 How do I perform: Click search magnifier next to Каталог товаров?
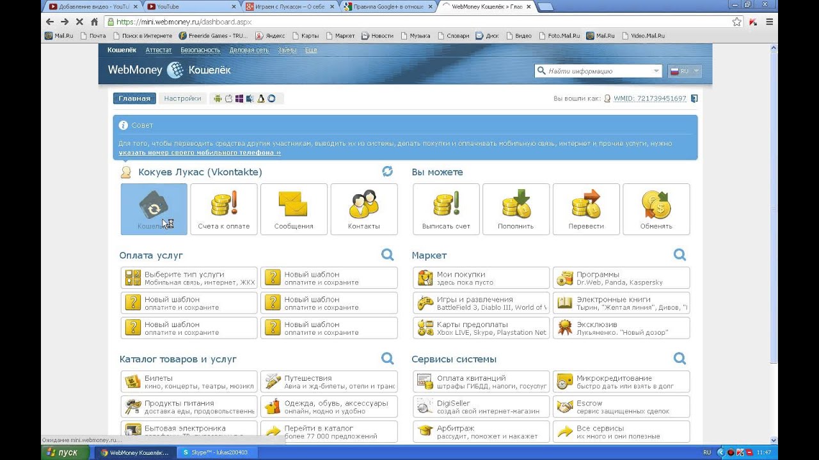(x=387, y=358)
